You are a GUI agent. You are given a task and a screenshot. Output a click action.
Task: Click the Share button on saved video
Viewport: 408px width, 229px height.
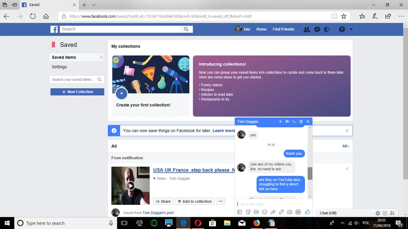point(163,201)
